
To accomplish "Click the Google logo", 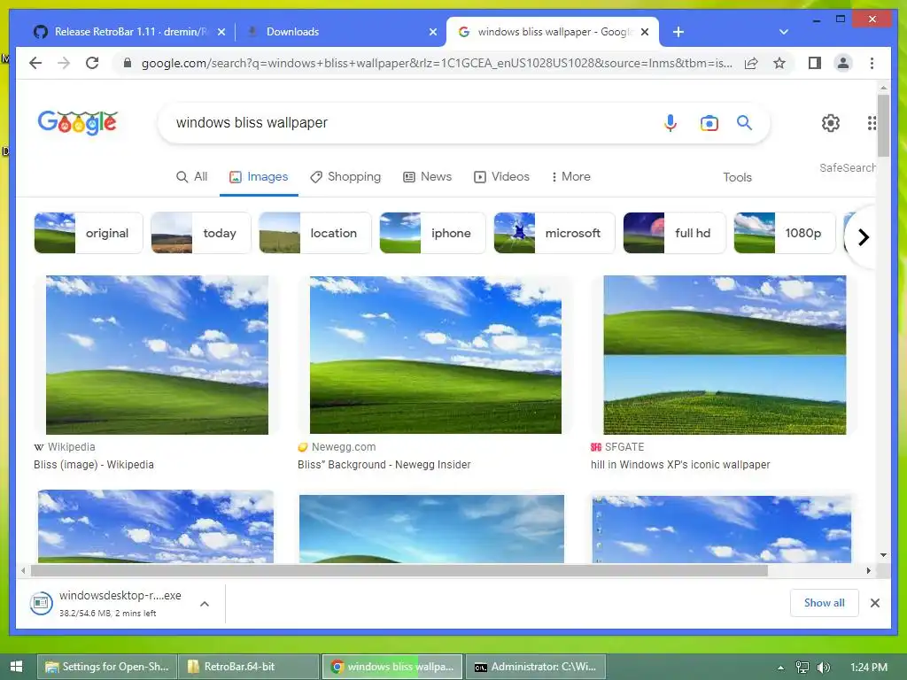I will [78, 122].
